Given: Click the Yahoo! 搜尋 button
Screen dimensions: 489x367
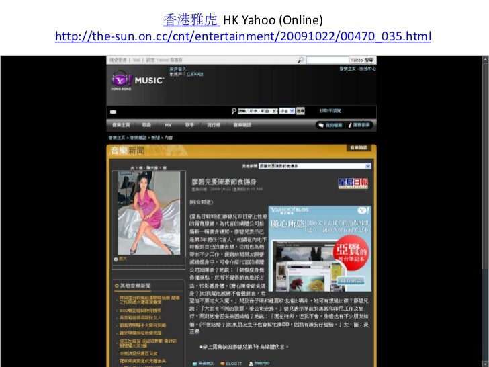Looking at the screenshot, I should pos(362,60).
